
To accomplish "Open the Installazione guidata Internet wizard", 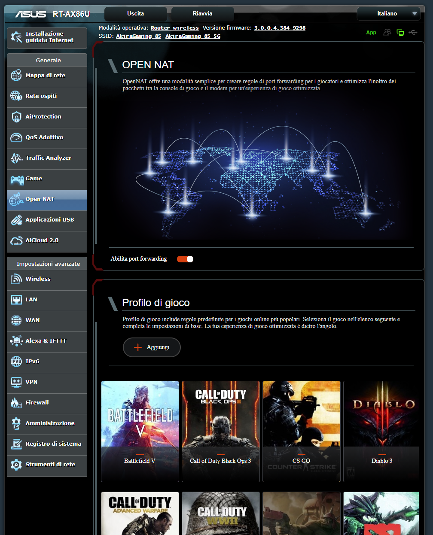I will tap(47, 38).
